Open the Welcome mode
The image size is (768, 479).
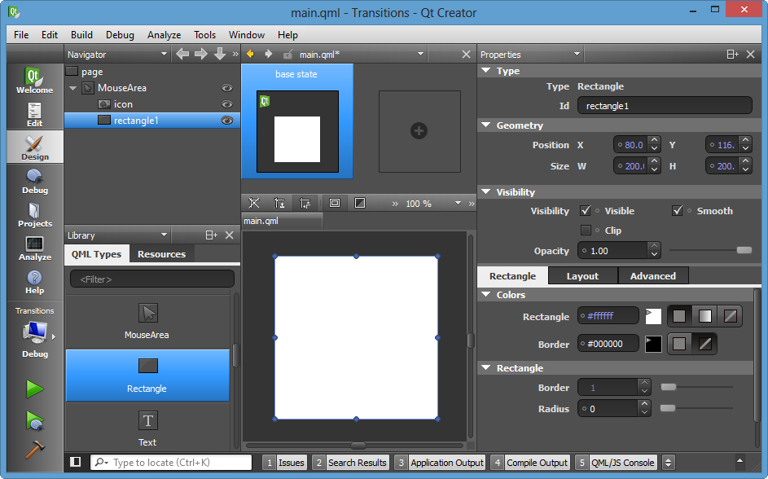point(35,81)
